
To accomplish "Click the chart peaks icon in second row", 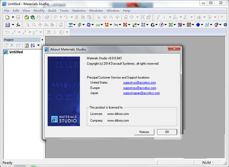I will 46,25.
